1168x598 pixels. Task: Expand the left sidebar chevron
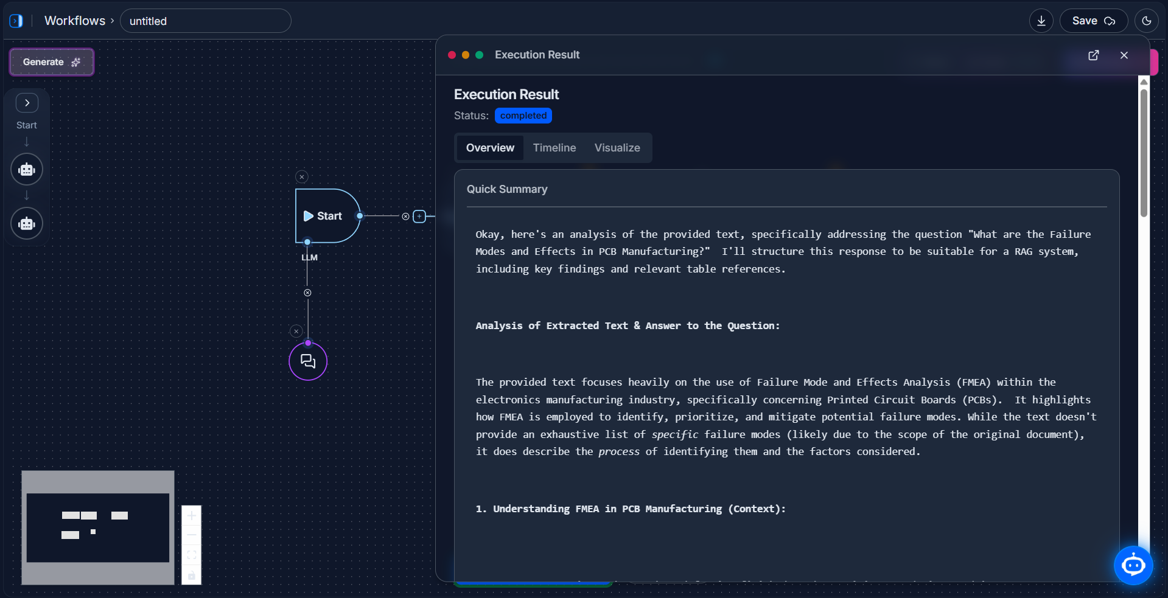(27, 103)
